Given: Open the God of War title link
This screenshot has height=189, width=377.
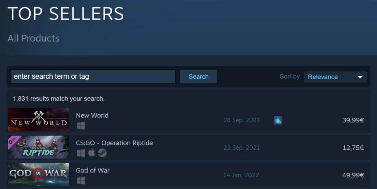Looking at the screenshot, I should click(x=93, y=170).
